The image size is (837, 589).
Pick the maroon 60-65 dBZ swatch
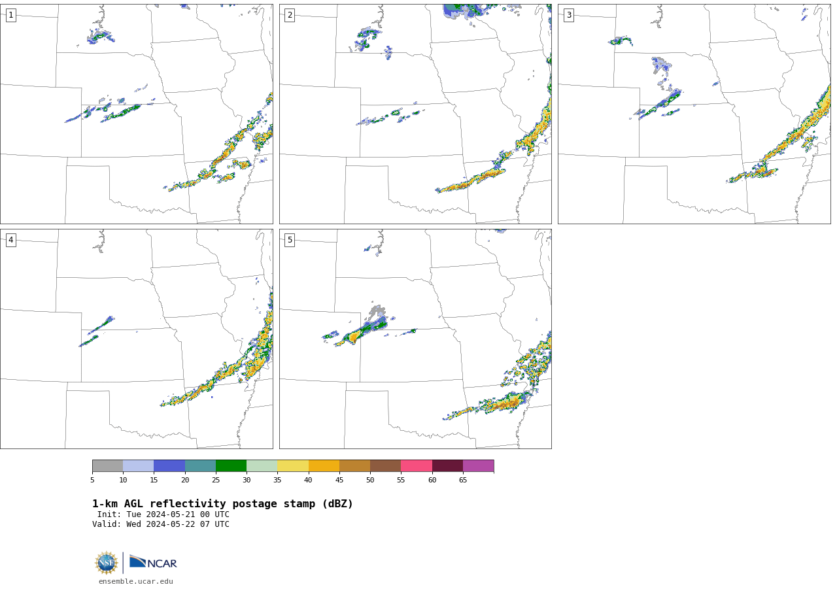(x=447, y=466)
